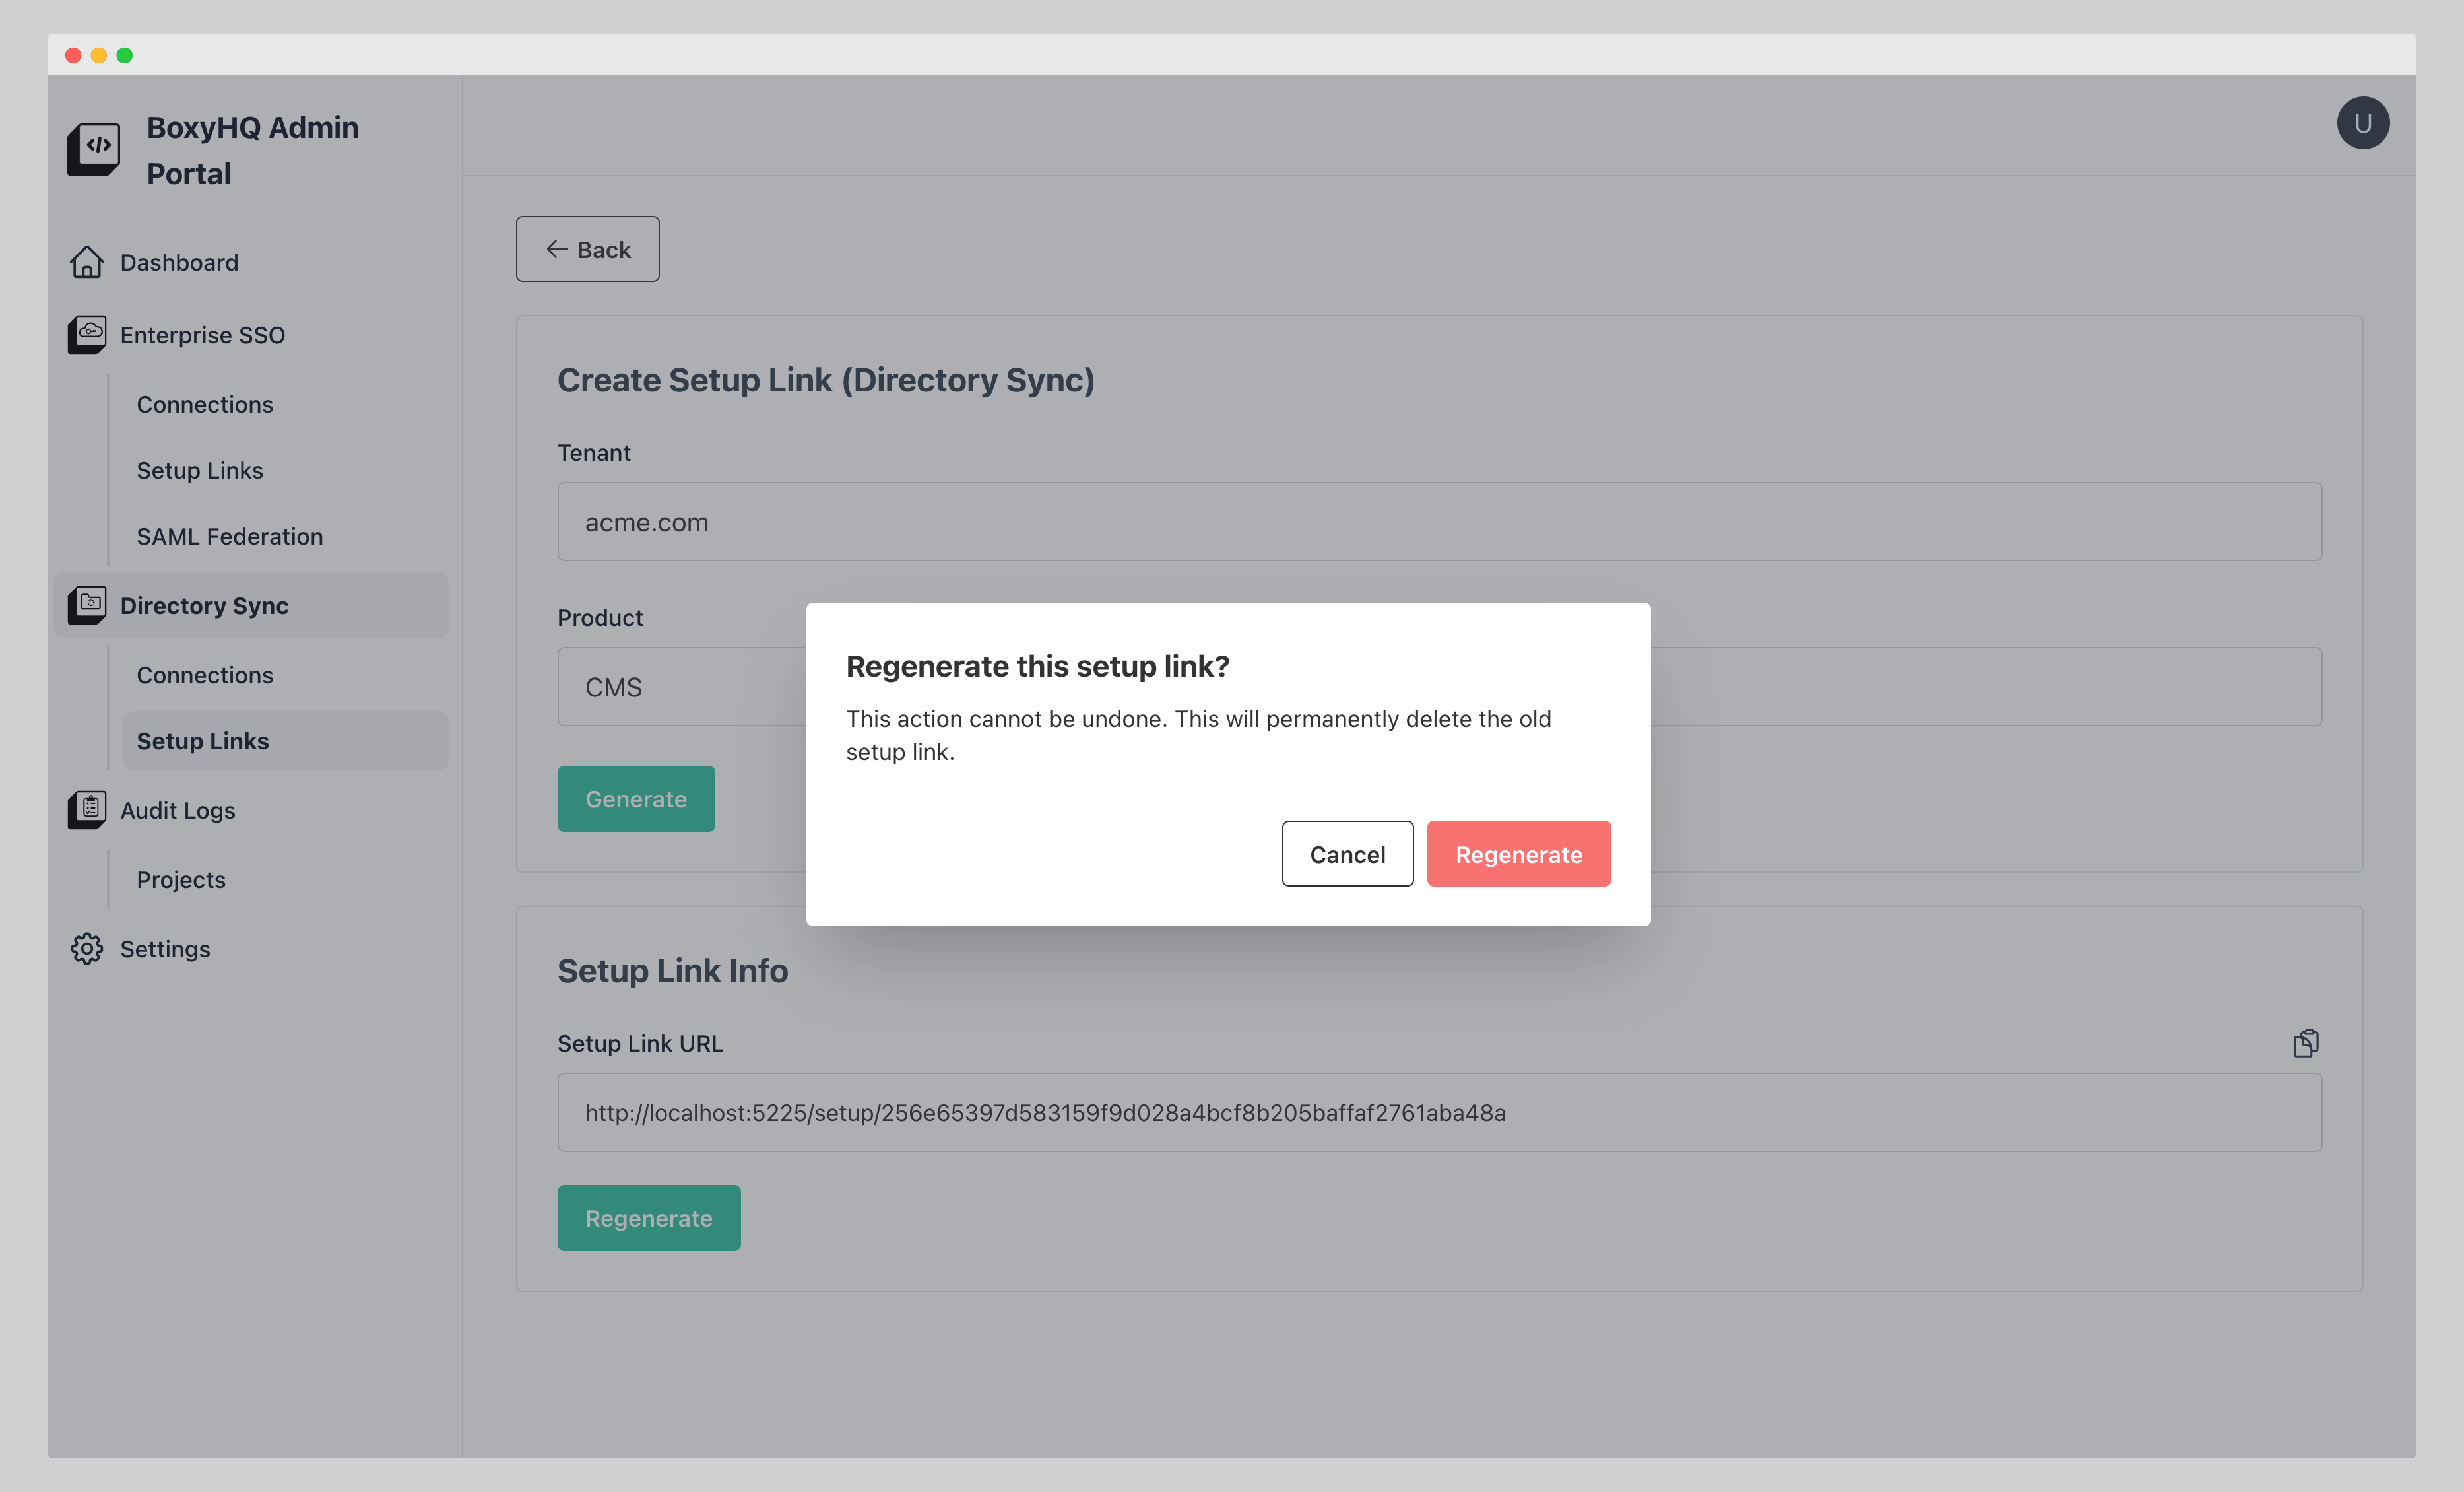Expand the Directory Sync section

coord(204,605)
